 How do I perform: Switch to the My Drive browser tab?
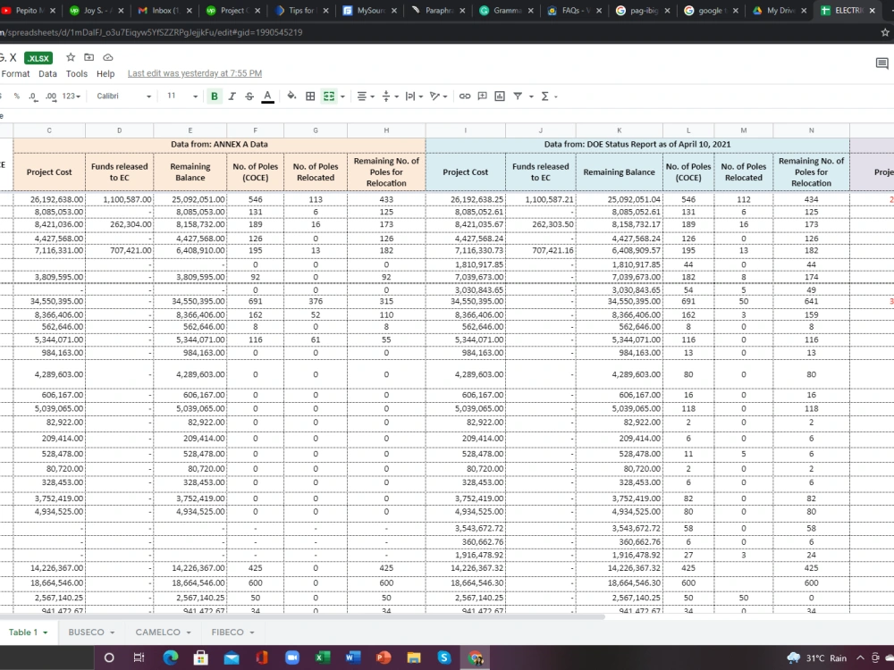(780, 10)
